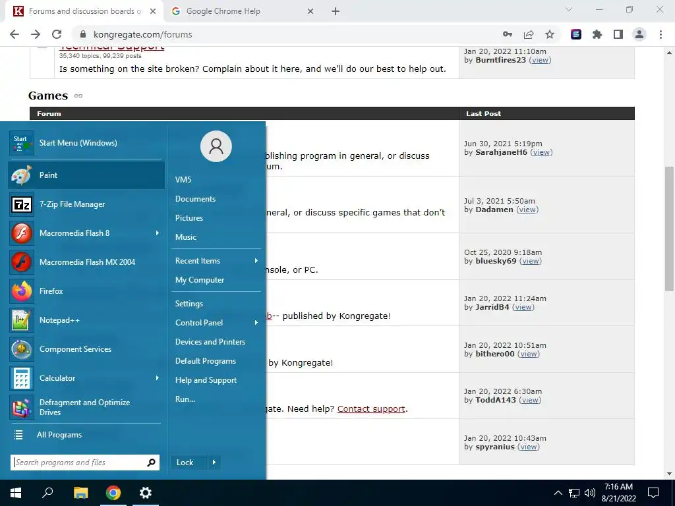Open Music folder
The height and width of the screenshot is (506, 675).
(185, 237)
